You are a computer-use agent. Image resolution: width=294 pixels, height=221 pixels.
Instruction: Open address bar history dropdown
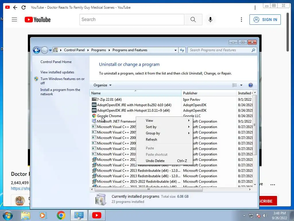tap(175, 50)
